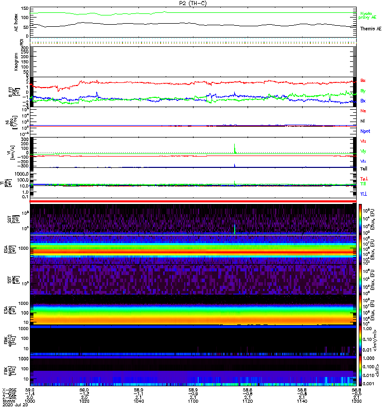Click the orange-red flux band in ESA ions spectrogram
Screen dimensions: 386x412
193,252
